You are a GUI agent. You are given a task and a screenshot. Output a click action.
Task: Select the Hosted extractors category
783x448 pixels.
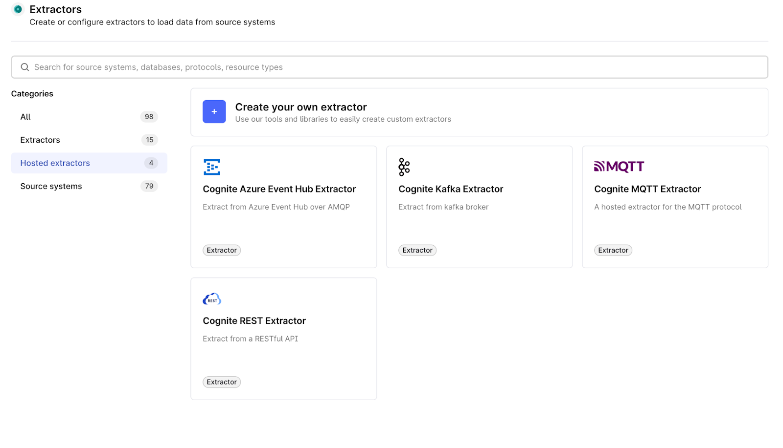[x=89, y=163]
